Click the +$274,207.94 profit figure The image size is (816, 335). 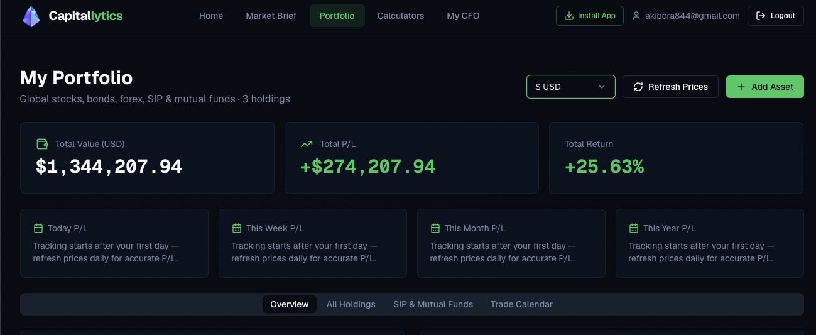pos(368,167)
